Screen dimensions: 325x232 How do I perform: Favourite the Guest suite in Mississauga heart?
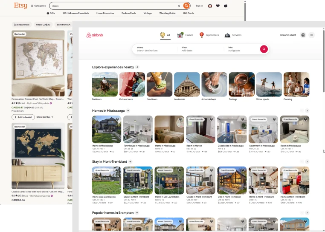pos(243,119)
